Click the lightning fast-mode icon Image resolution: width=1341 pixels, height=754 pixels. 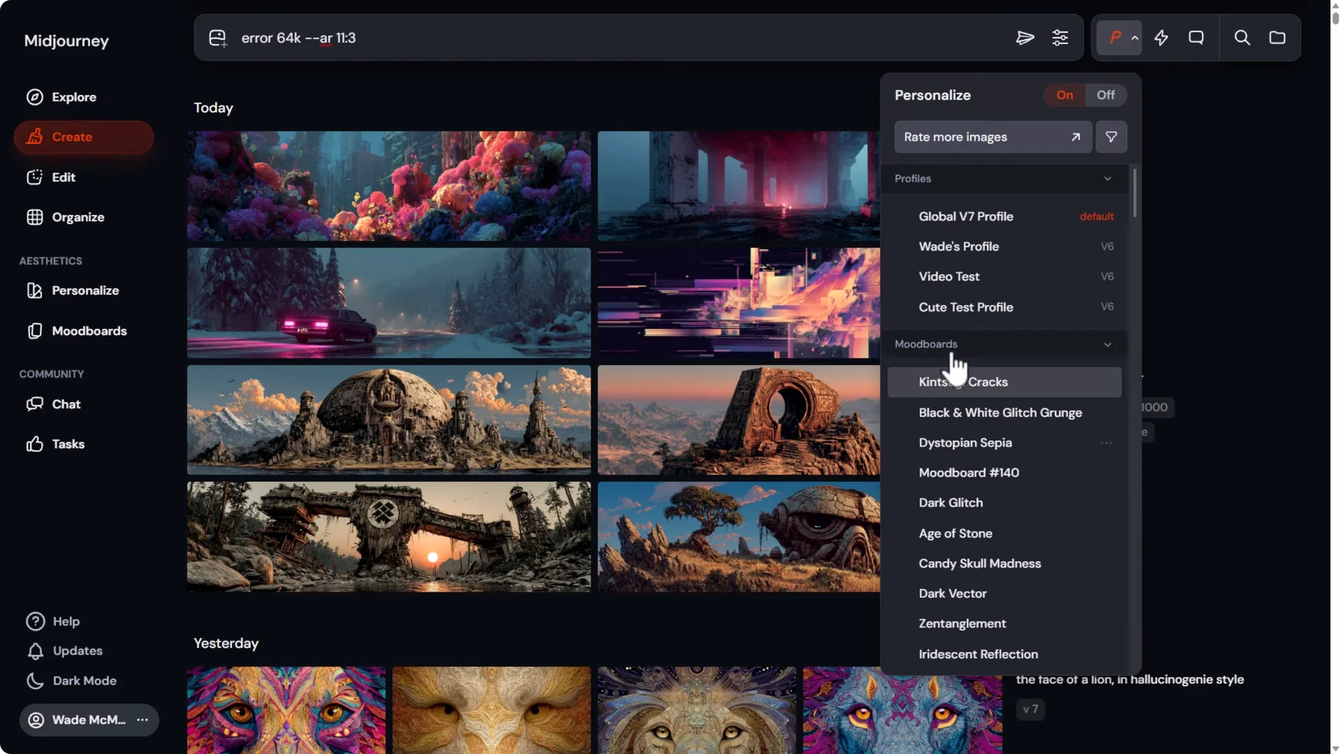tap(1162, 38)
